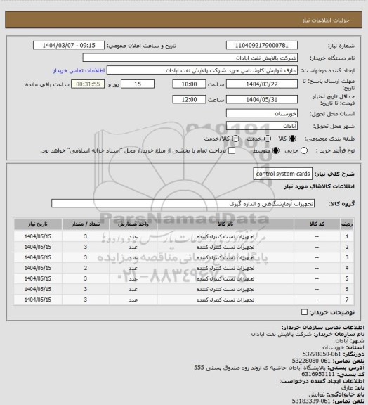The image size is (368, 405).
Task: Click the request creator field عارف غوابش
Action: [x=202, y=70]
